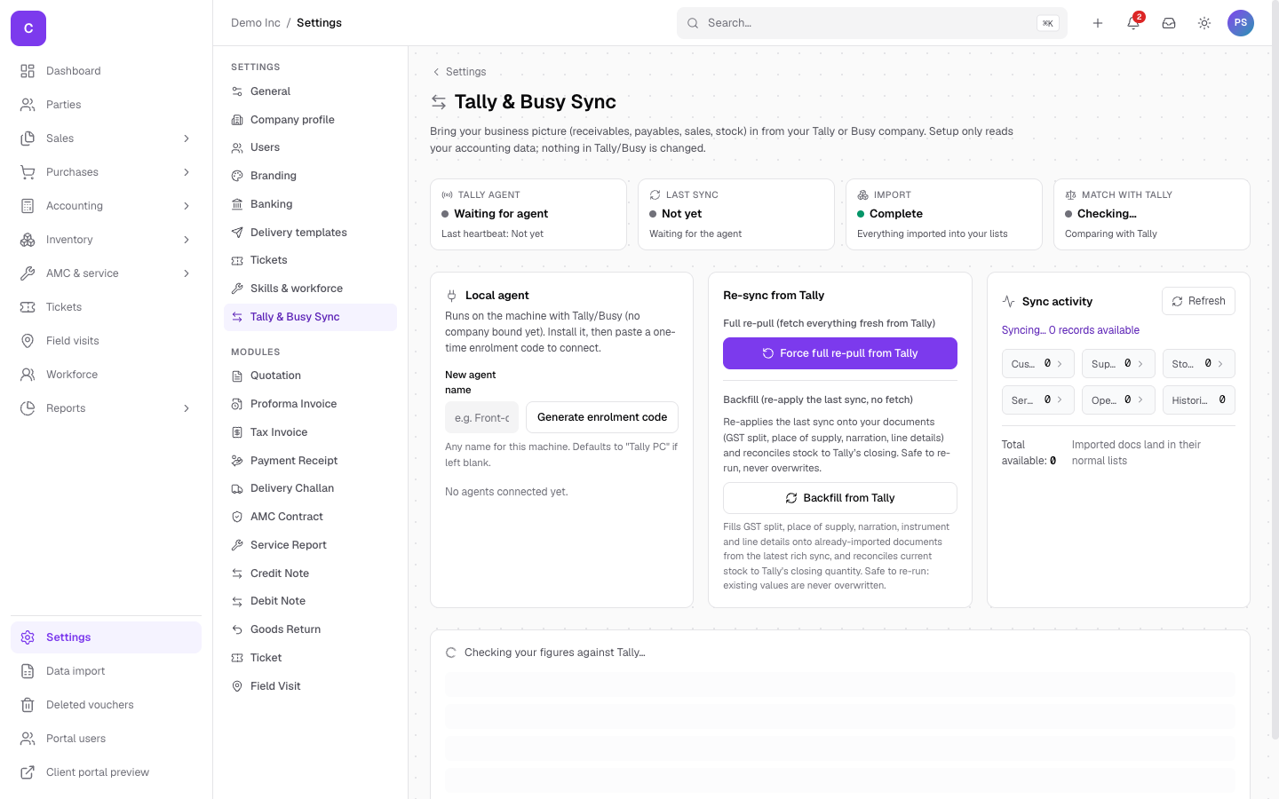1279x799 pixels.
Task: Open the General settings page
Action: (x=310, y=91)
